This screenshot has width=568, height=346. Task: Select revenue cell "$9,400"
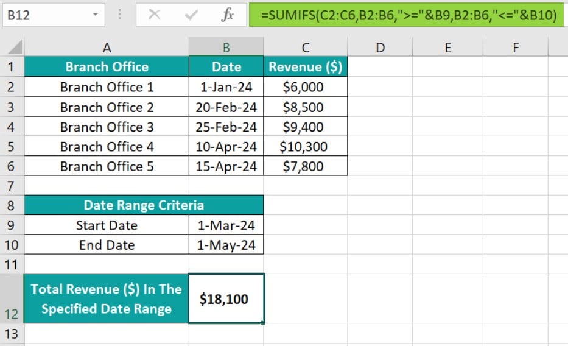coord(306,127)
